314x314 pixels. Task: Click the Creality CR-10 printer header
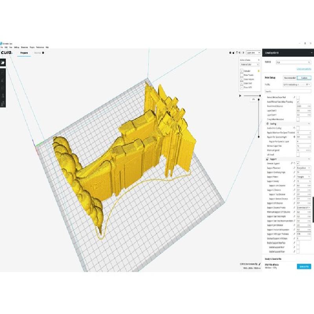288,53
